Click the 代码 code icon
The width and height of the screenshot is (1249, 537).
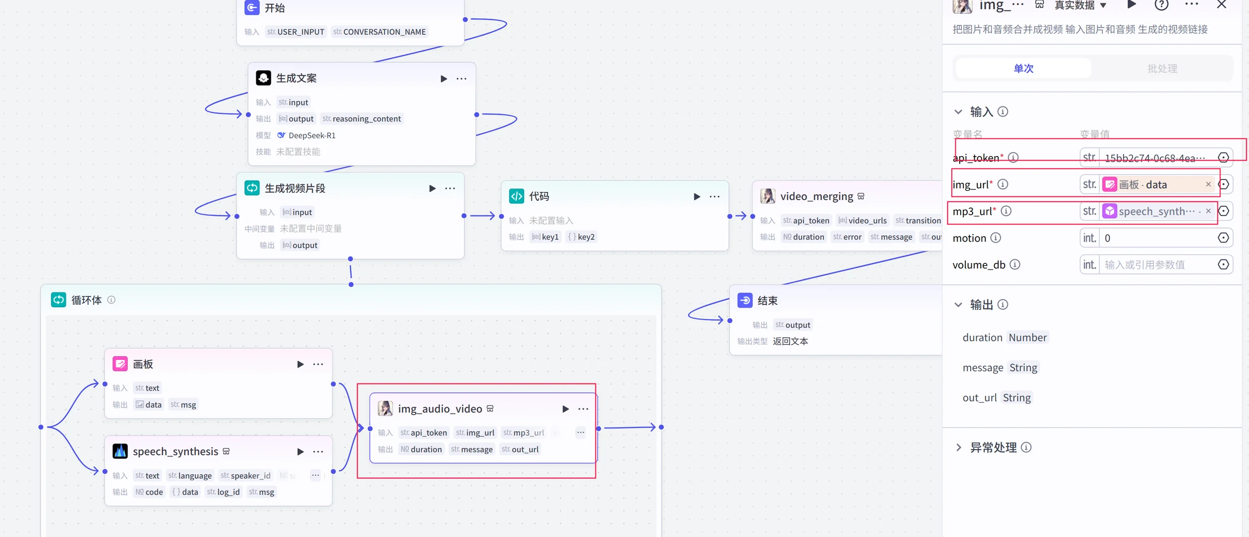[x=517, y=196]
